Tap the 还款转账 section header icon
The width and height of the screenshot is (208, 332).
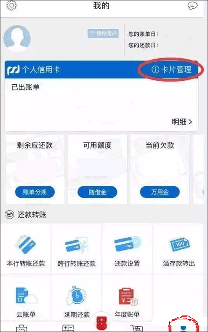click(10, 215)
